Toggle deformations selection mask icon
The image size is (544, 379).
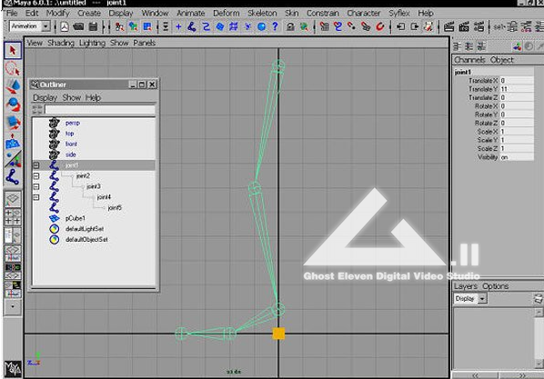click(x=234, y=26)
